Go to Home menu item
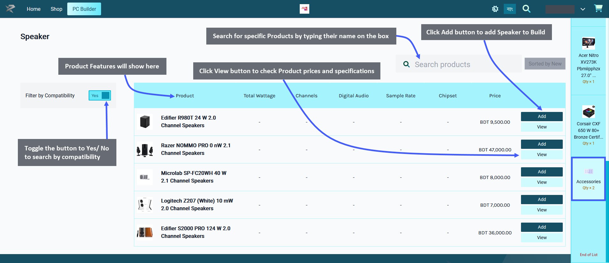The height and width of the screenshot is (263, 609). coord(33,9)
